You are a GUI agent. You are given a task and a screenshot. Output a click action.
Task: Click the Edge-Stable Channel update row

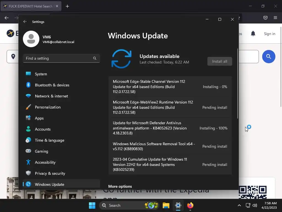(170, 86)
